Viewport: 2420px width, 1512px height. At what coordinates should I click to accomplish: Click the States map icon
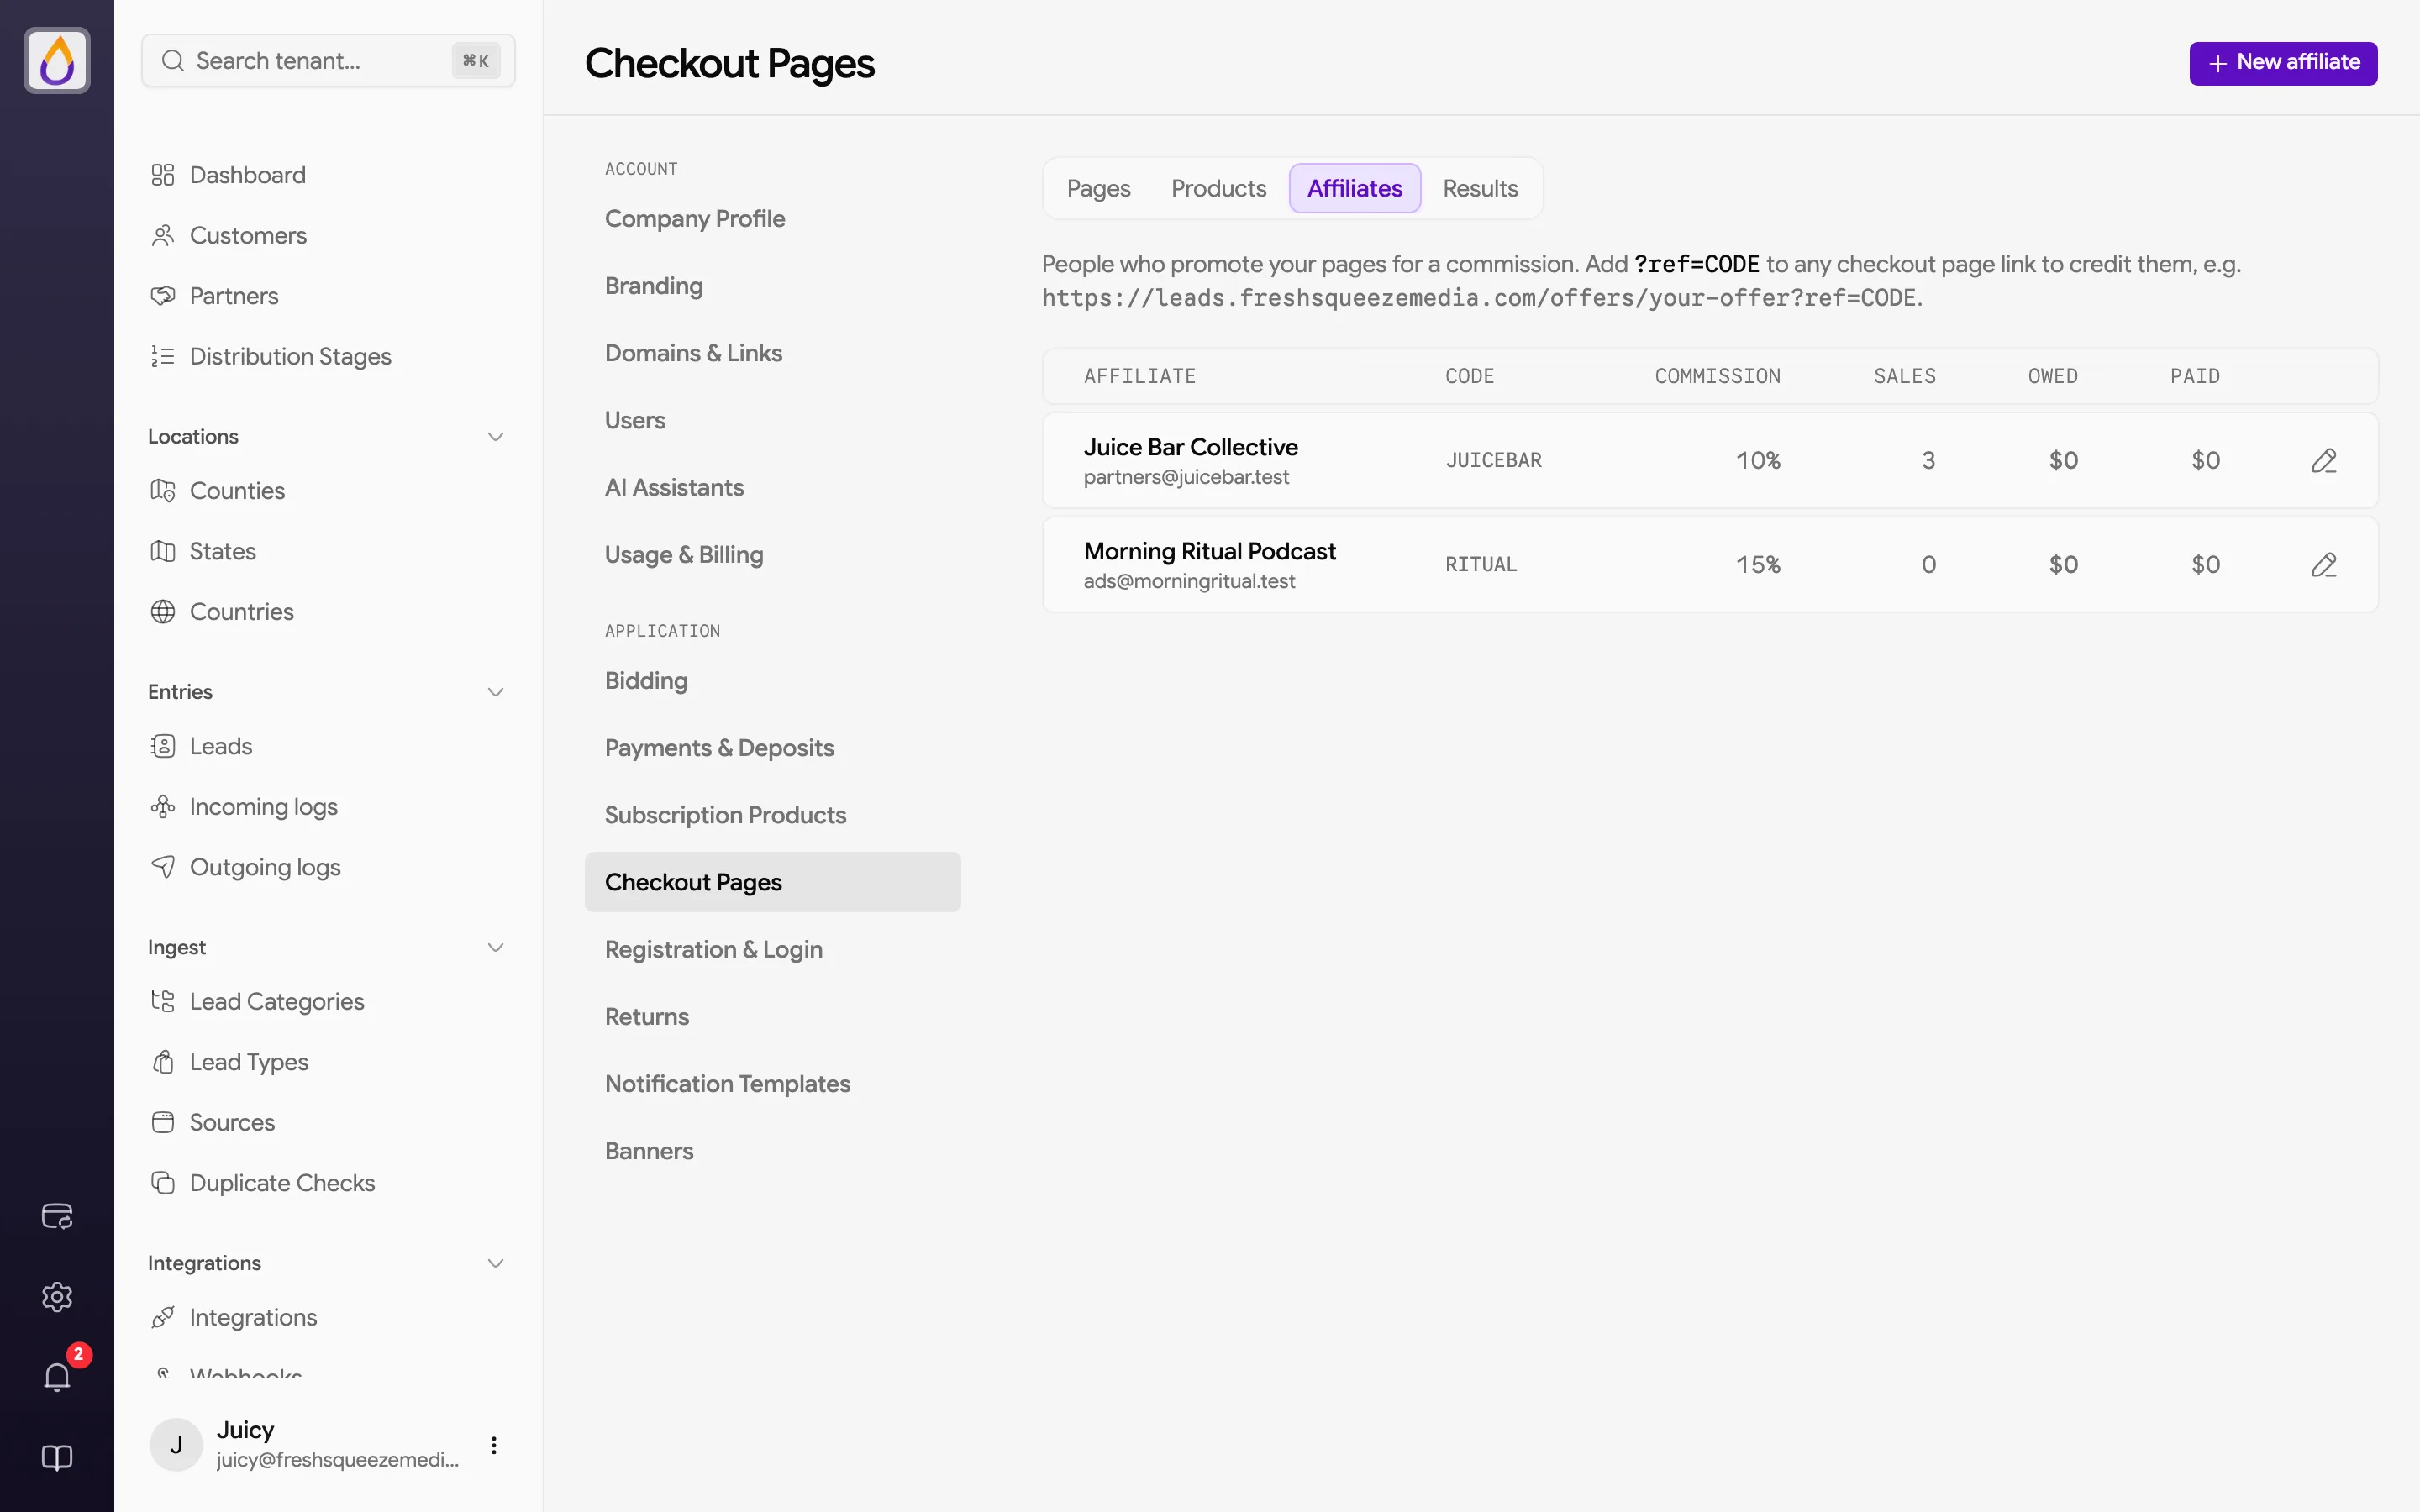tap(163, 551)
